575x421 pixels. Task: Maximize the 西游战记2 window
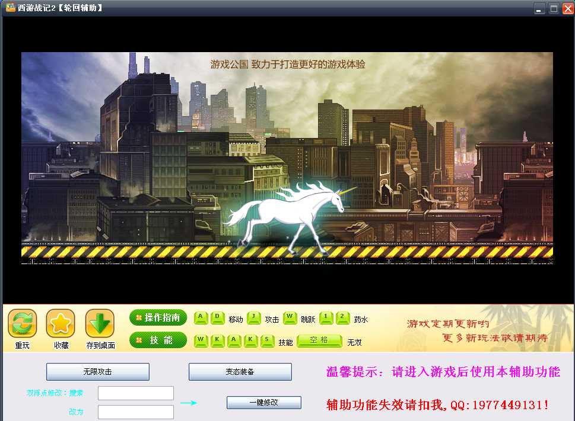554,8
